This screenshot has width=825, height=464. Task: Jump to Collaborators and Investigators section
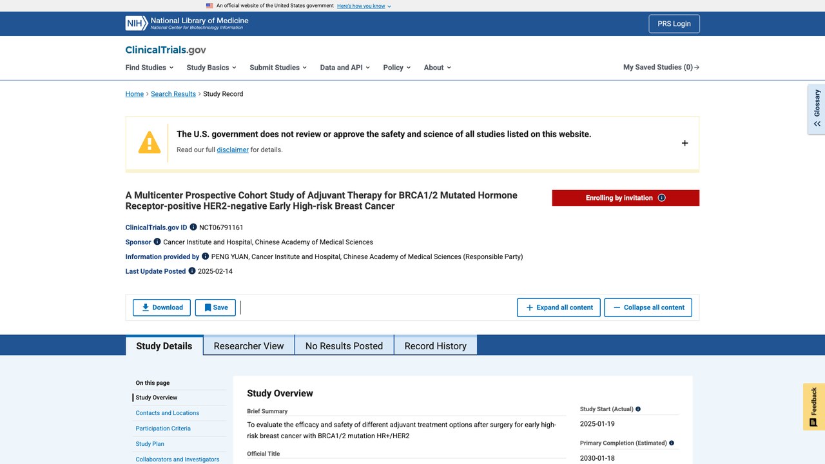click(178, 459)
